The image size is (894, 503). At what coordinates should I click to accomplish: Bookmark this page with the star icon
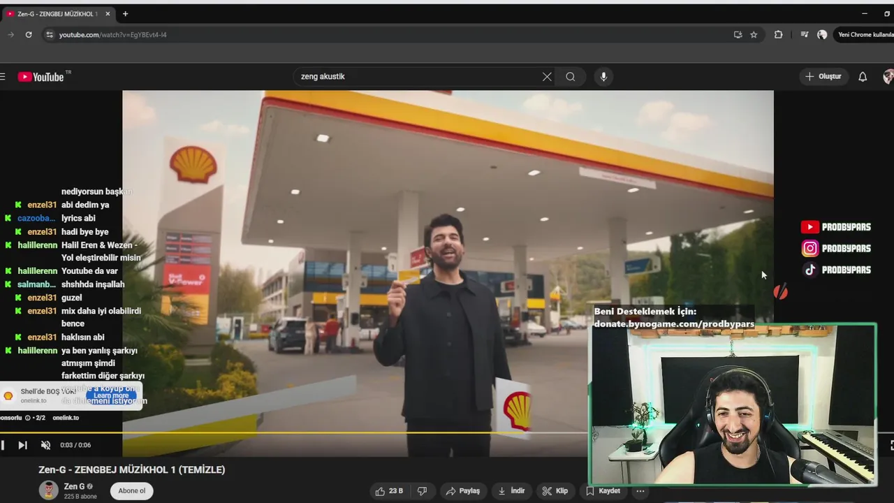(x=754, y=34)
